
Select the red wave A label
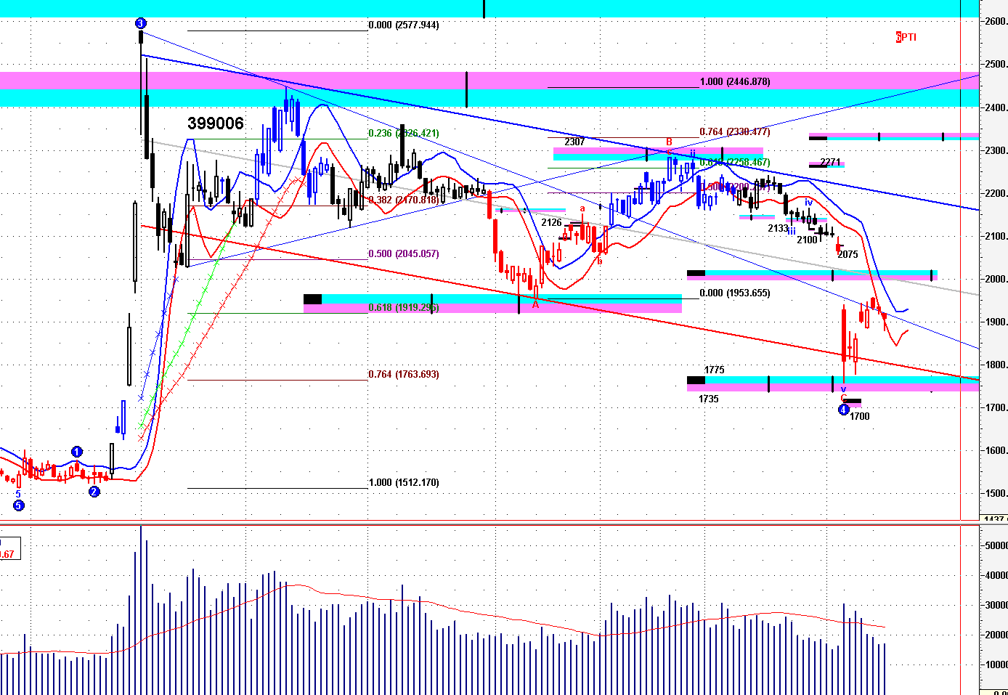pos(536,304)
